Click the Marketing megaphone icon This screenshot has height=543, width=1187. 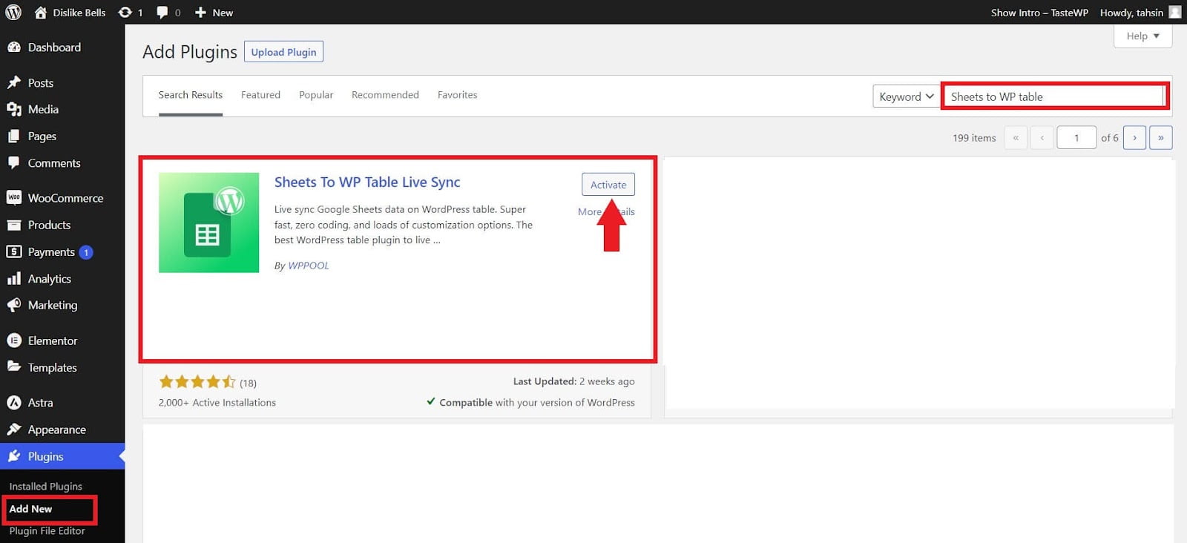click(x=14, y=305)
